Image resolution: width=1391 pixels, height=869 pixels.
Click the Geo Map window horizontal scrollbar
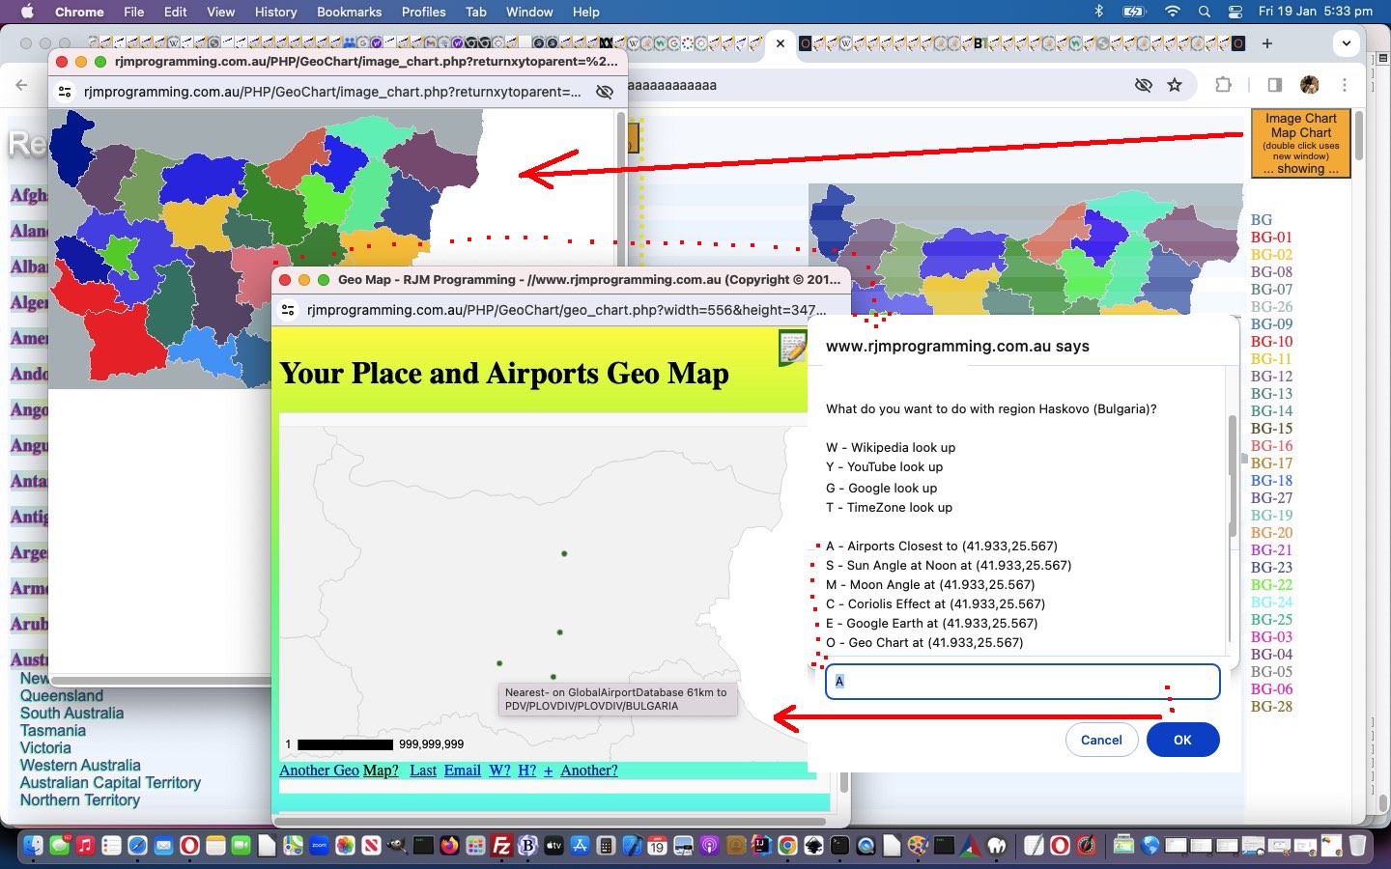[550, 822]
